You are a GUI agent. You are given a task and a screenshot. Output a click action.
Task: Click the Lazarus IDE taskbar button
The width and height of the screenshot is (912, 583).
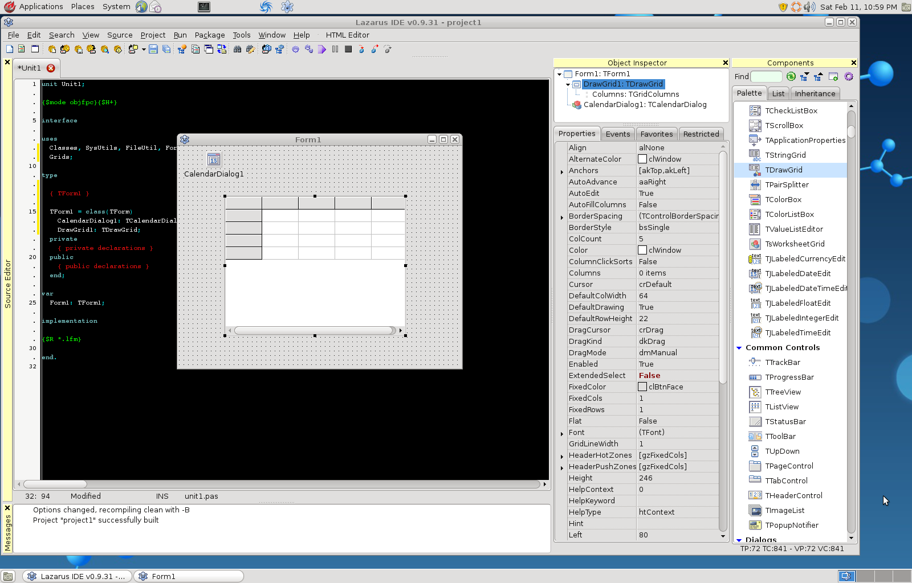77,576
